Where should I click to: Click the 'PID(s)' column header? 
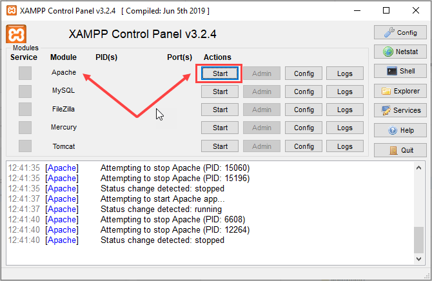click(106, 57)
